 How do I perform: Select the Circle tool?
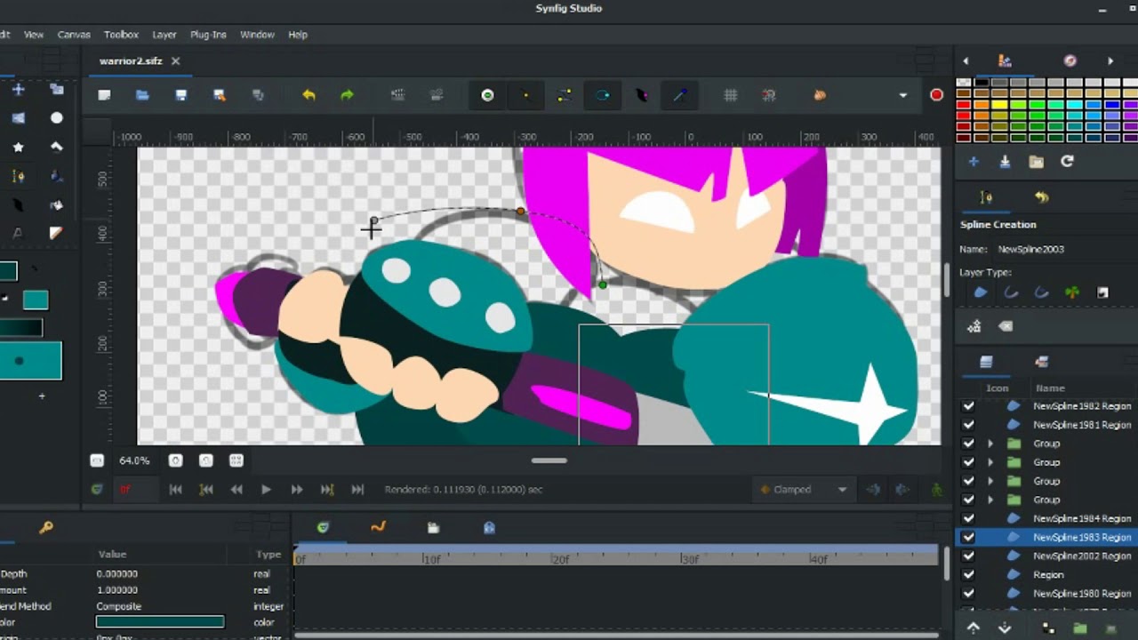point(57,118)
